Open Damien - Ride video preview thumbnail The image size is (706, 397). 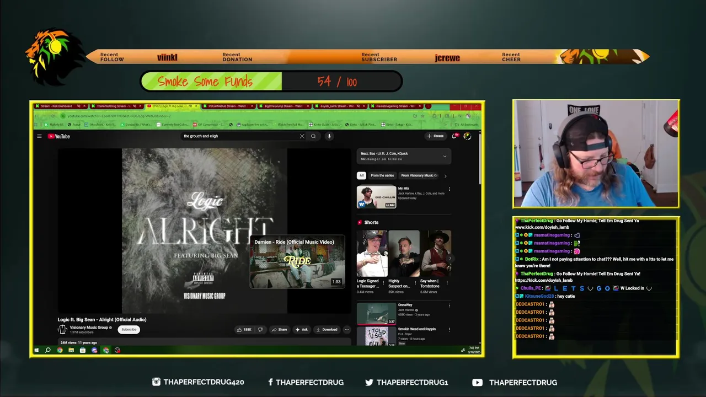pos(297,261)
